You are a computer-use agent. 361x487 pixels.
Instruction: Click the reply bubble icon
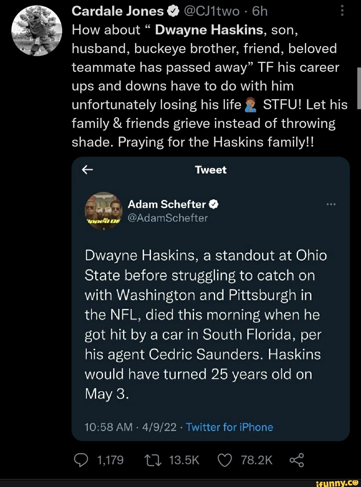click(82, 460)
